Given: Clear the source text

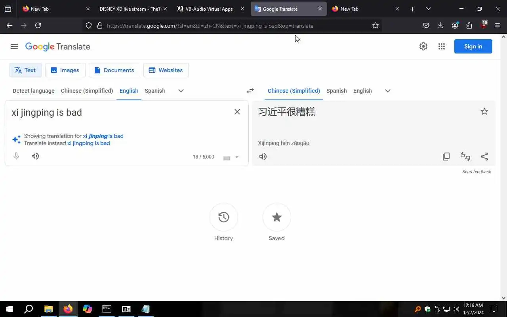Looking at the screenshot, I should coord(237,112).
